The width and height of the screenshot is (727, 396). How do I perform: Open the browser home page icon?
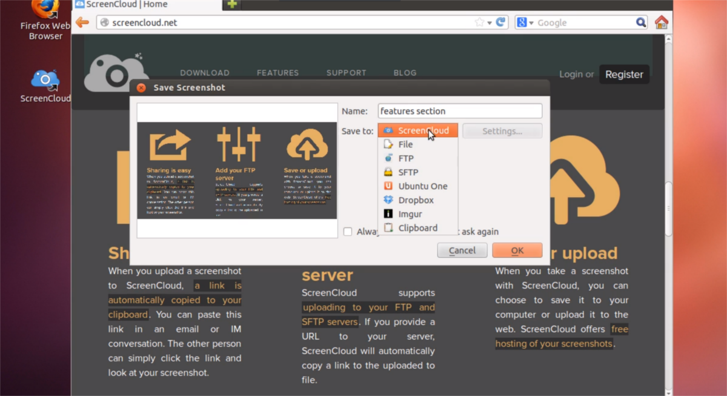click(x=661, y=22)
